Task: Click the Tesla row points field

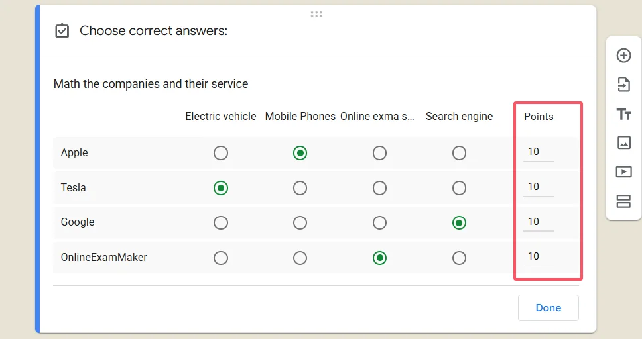Action: tap(538, 187)
